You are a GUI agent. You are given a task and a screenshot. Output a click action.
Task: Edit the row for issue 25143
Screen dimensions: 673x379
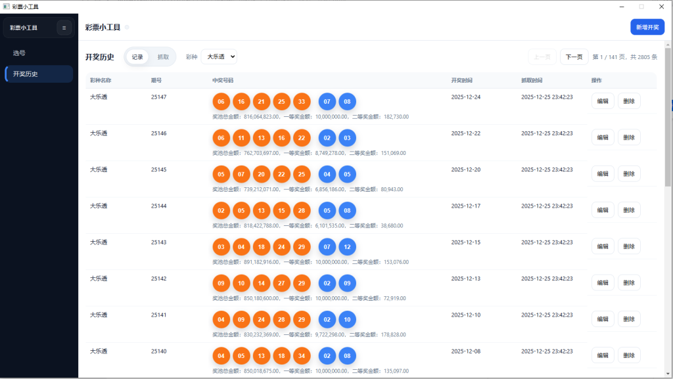coord(603,246)
